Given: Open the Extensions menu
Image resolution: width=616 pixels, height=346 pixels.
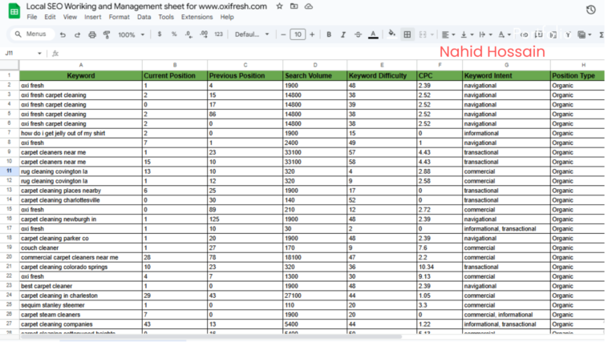Looking at the screenshot, I should pos(197,17).
